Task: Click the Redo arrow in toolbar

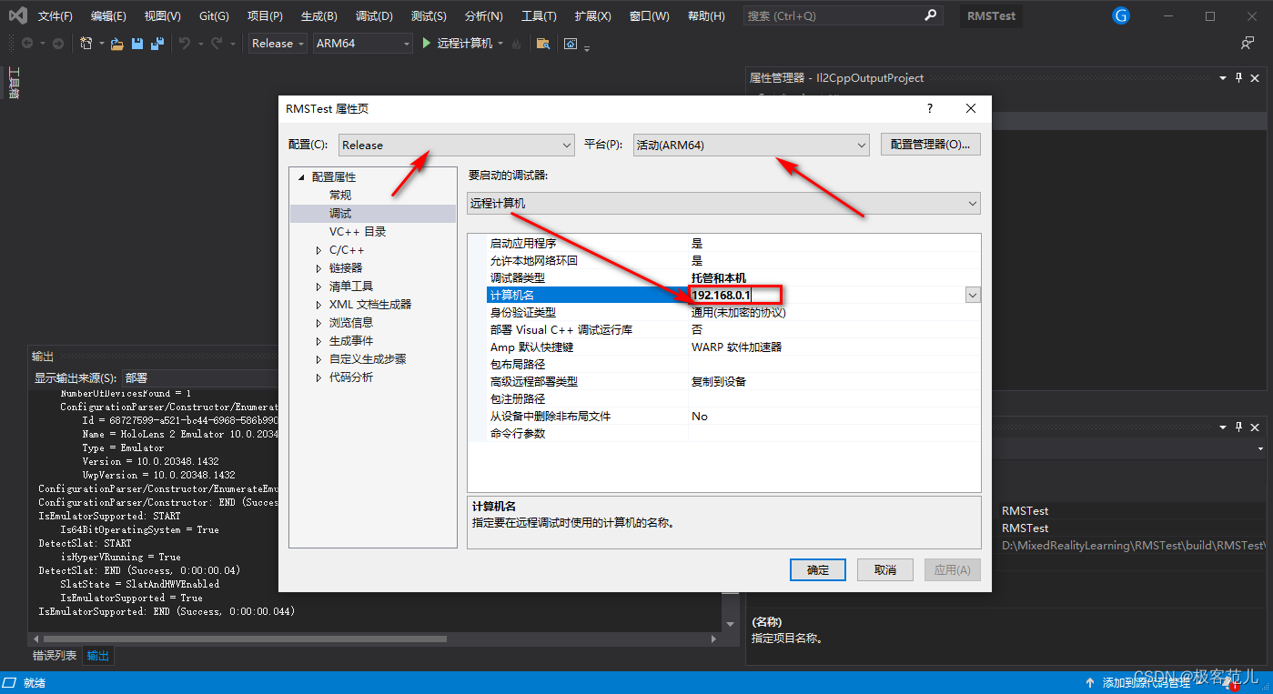Action: (217, 44)
